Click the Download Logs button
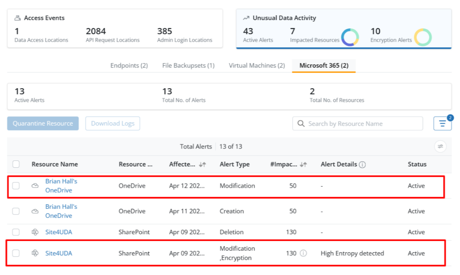The width and height of the screenshot is (460, 275). (113, 123)
